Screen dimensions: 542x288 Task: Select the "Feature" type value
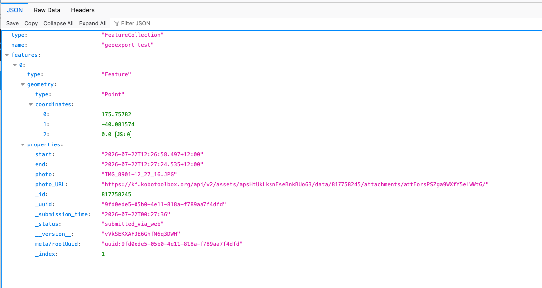point(116,74)
